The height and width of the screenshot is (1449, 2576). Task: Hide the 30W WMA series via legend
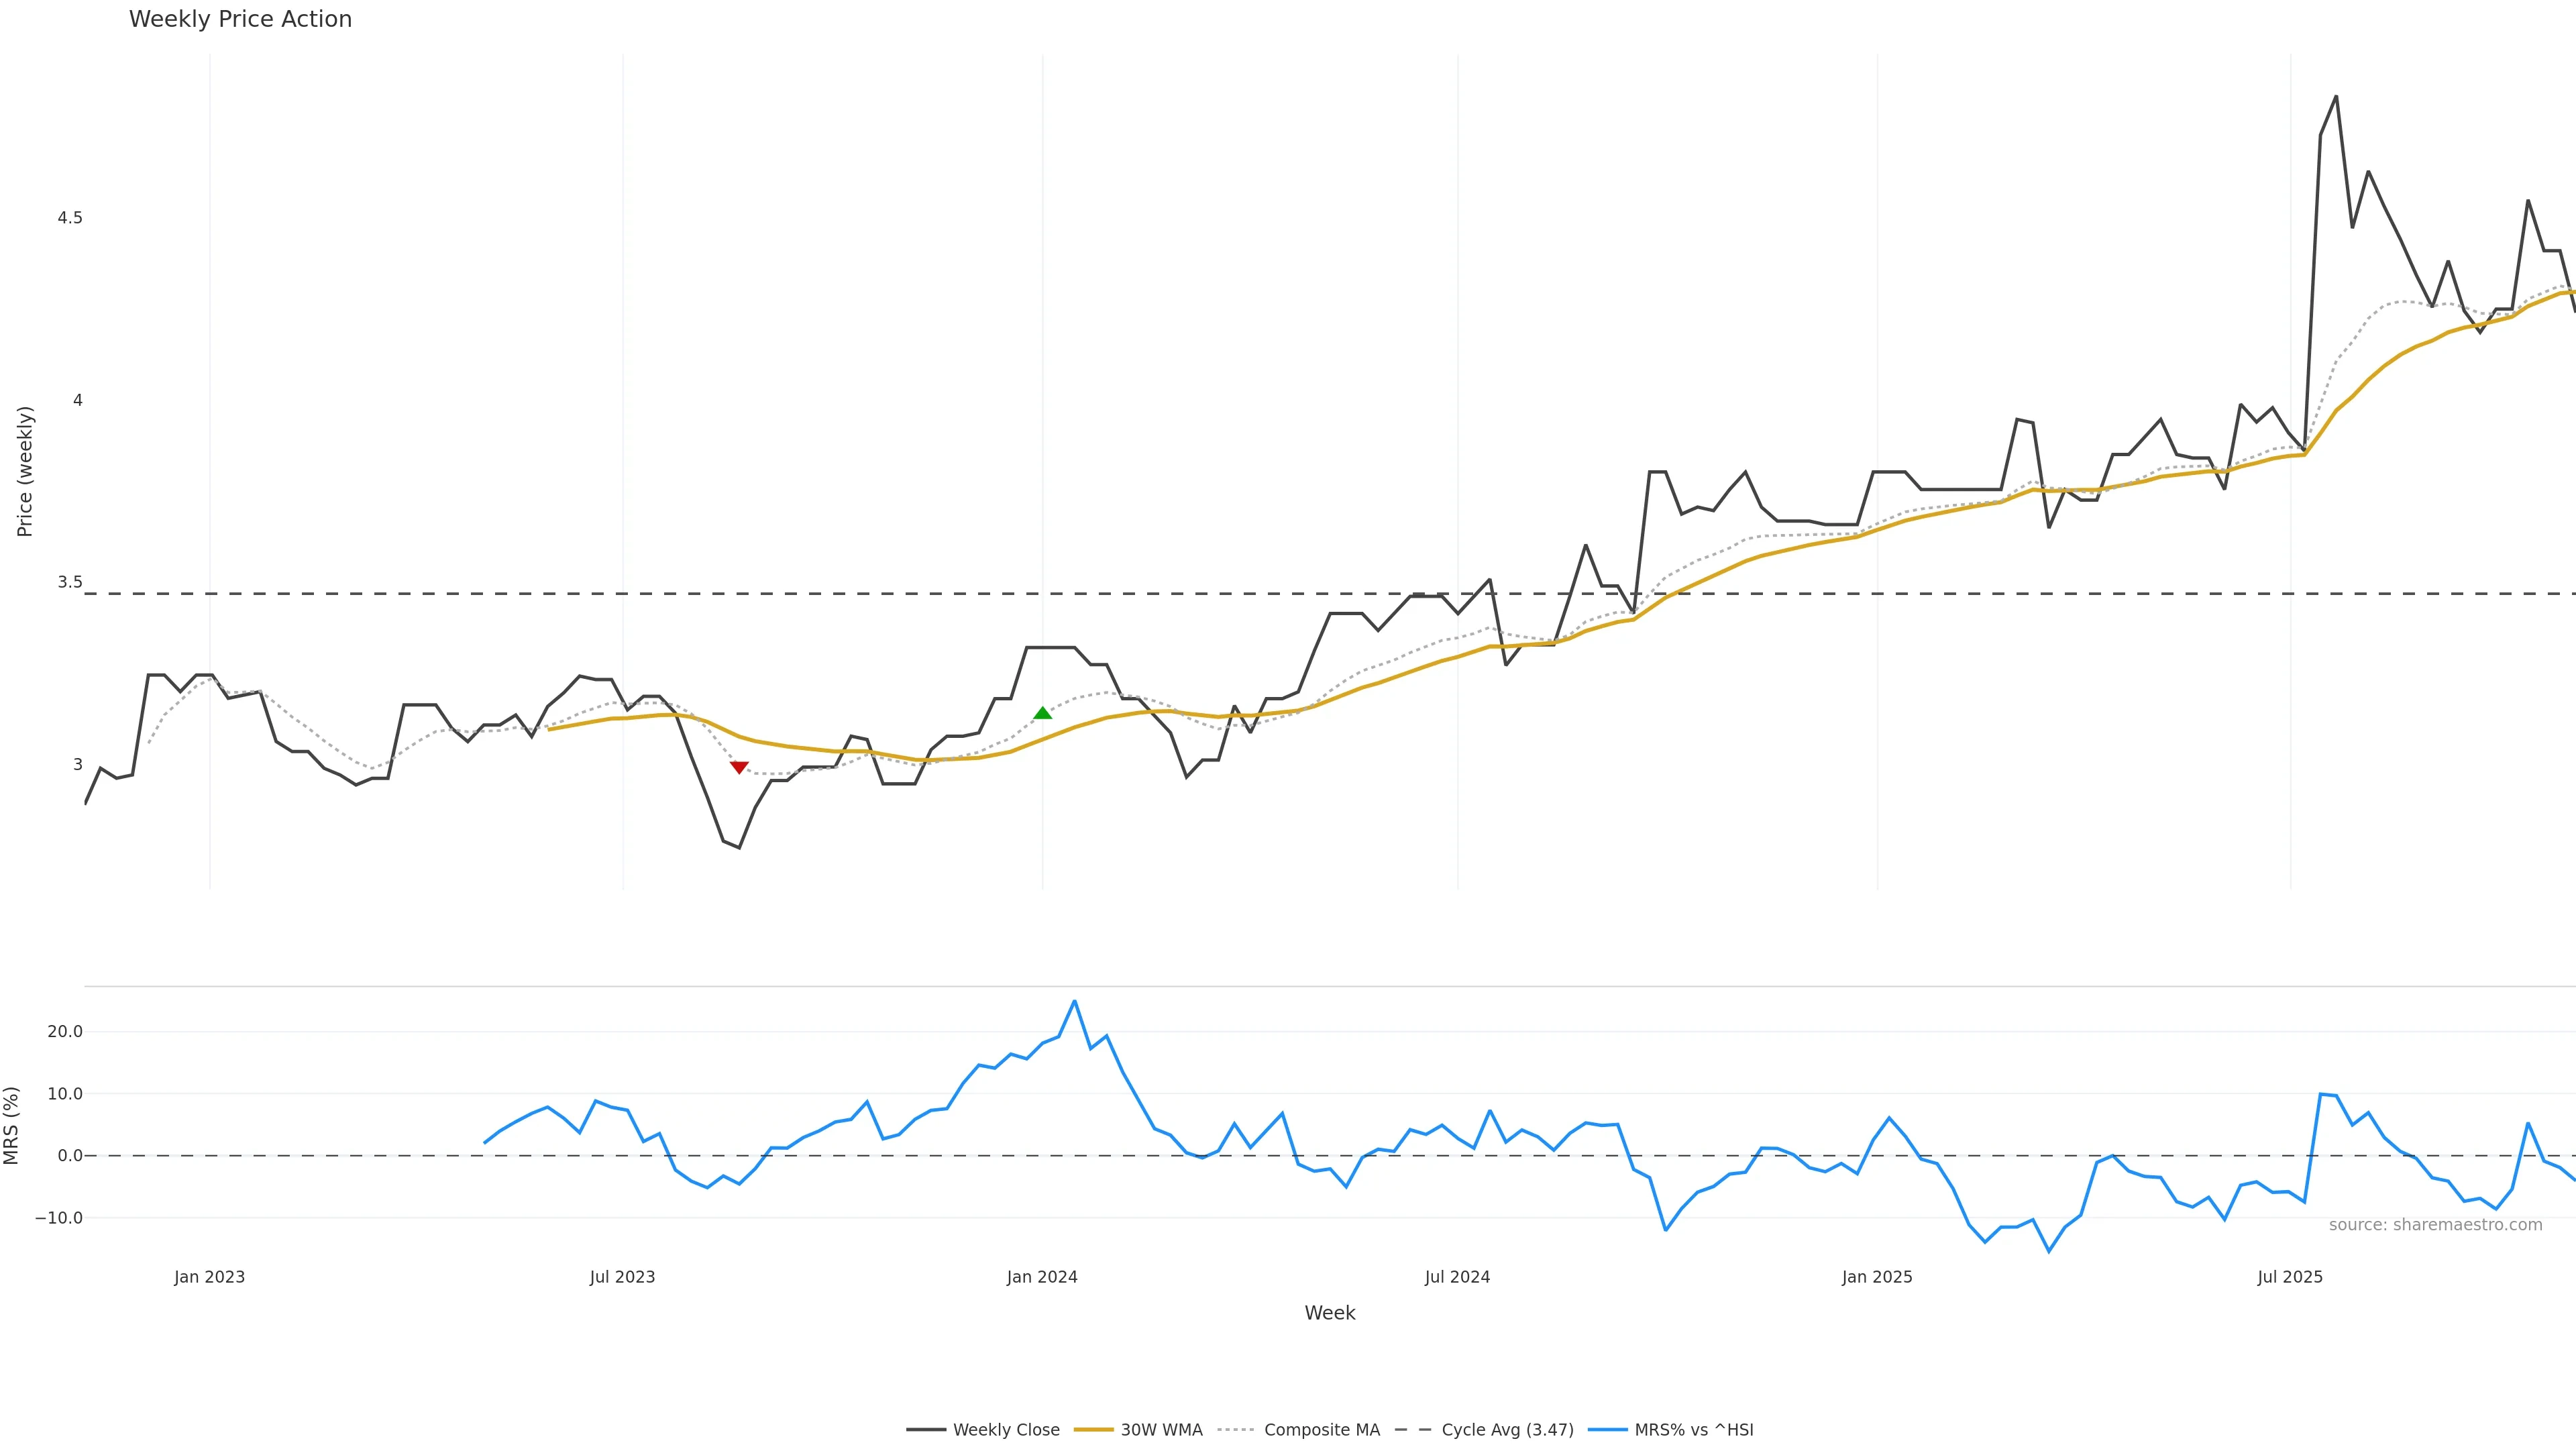pos(1161,1430)
